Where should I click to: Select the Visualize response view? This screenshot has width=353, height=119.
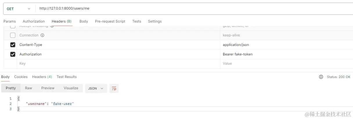click(x=71, y=88)
